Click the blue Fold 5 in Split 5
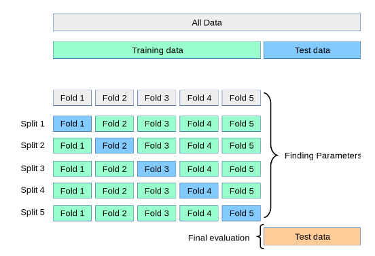 [241, 213]
